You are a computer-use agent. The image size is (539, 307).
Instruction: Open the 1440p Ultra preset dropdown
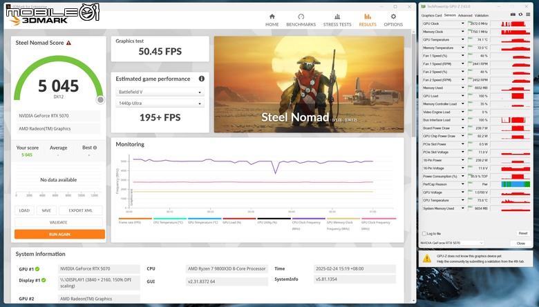tap(160, 103)
